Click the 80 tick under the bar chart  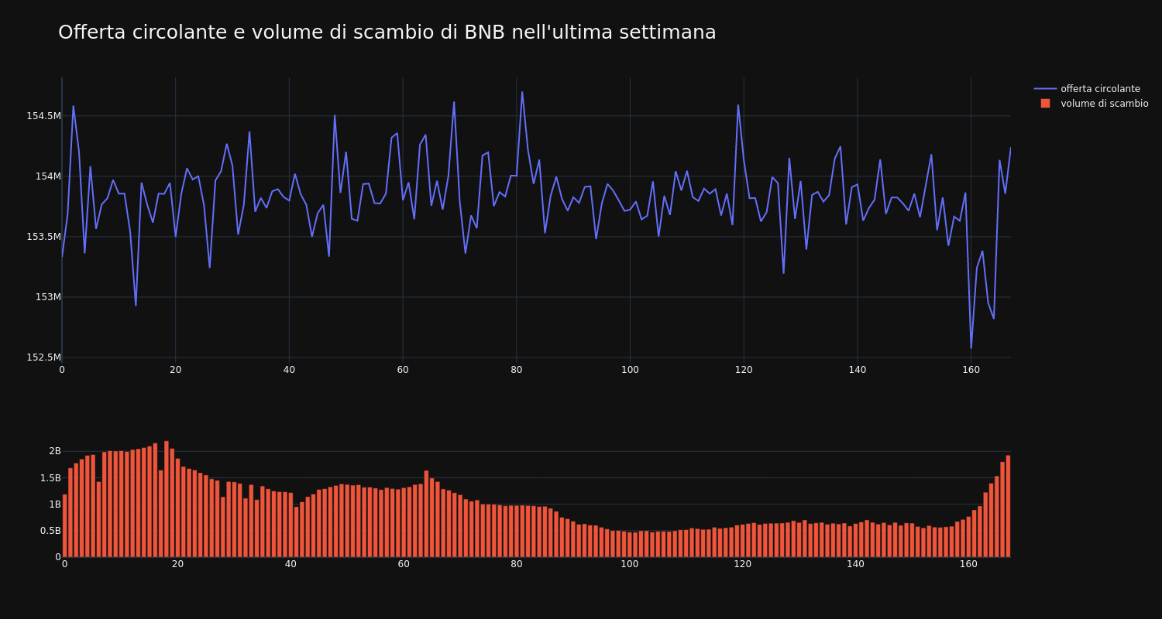[x=517, y=564]
